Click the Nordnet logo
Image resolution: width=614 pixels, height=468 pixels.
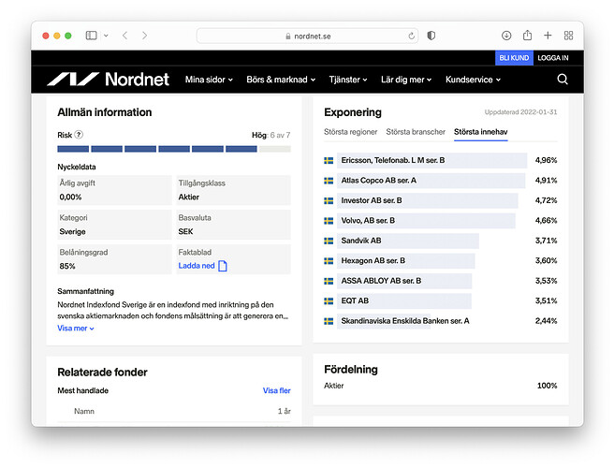click(108, 80)
